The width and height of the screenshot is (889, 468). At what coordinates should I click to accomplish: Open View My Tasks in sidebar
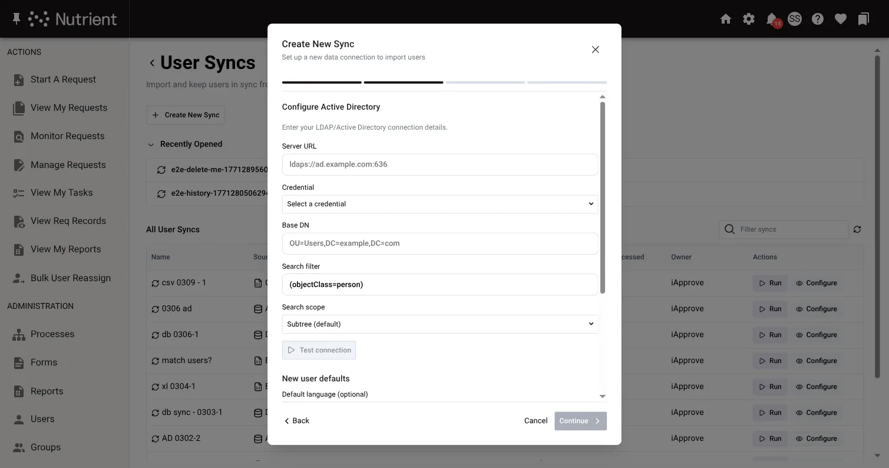tap(61, 193)
